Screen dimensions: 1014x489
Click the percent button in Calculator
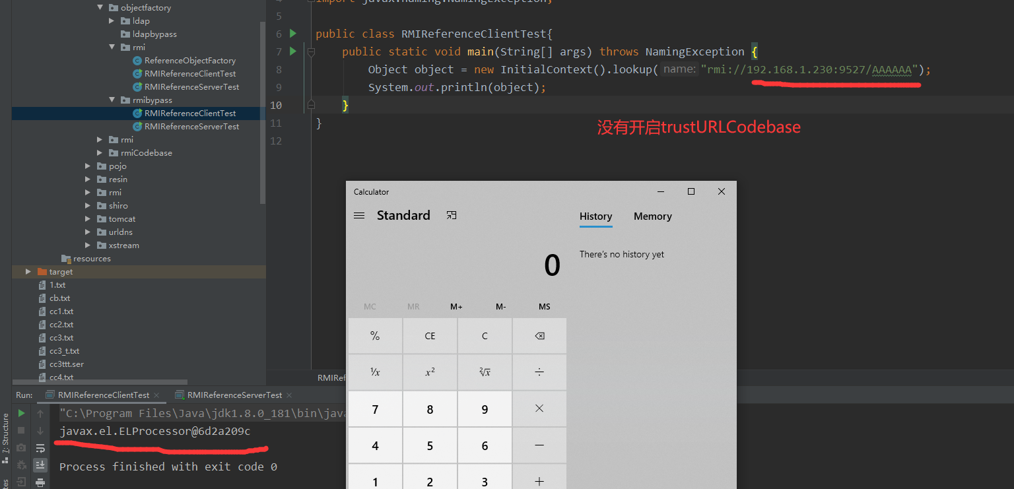coord(375,336)
